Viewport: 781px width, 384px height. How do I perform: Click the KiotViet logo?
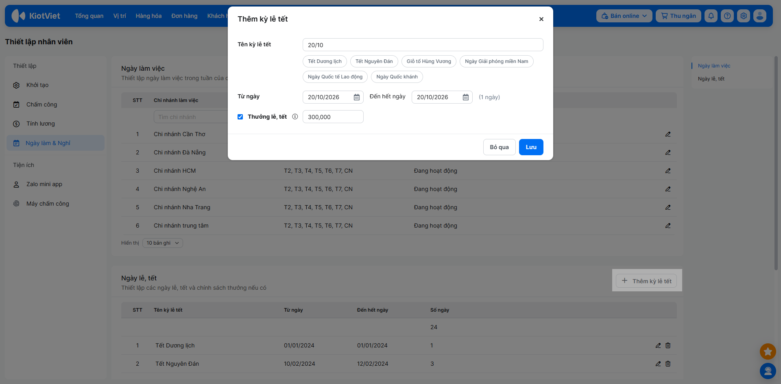[x=36, y=16]
